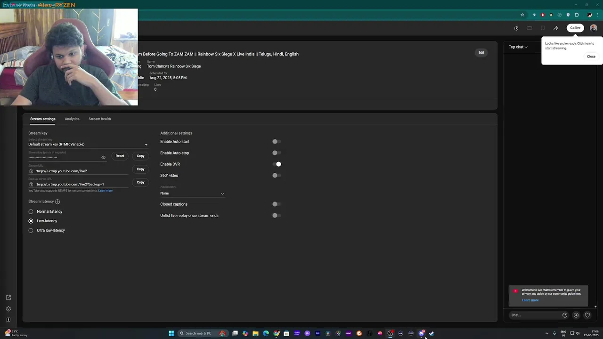The image size is (603, 339).
Task: Switch to Stream health tab
Action: coord(100,119)
